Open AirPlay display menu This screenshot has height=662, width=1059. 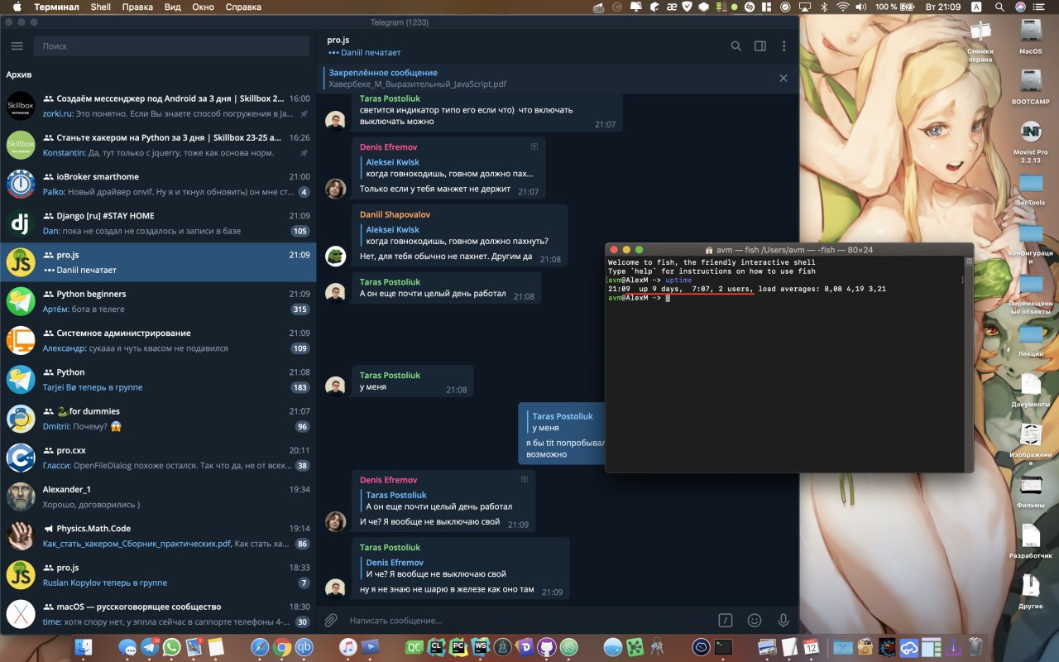[803, 7]
